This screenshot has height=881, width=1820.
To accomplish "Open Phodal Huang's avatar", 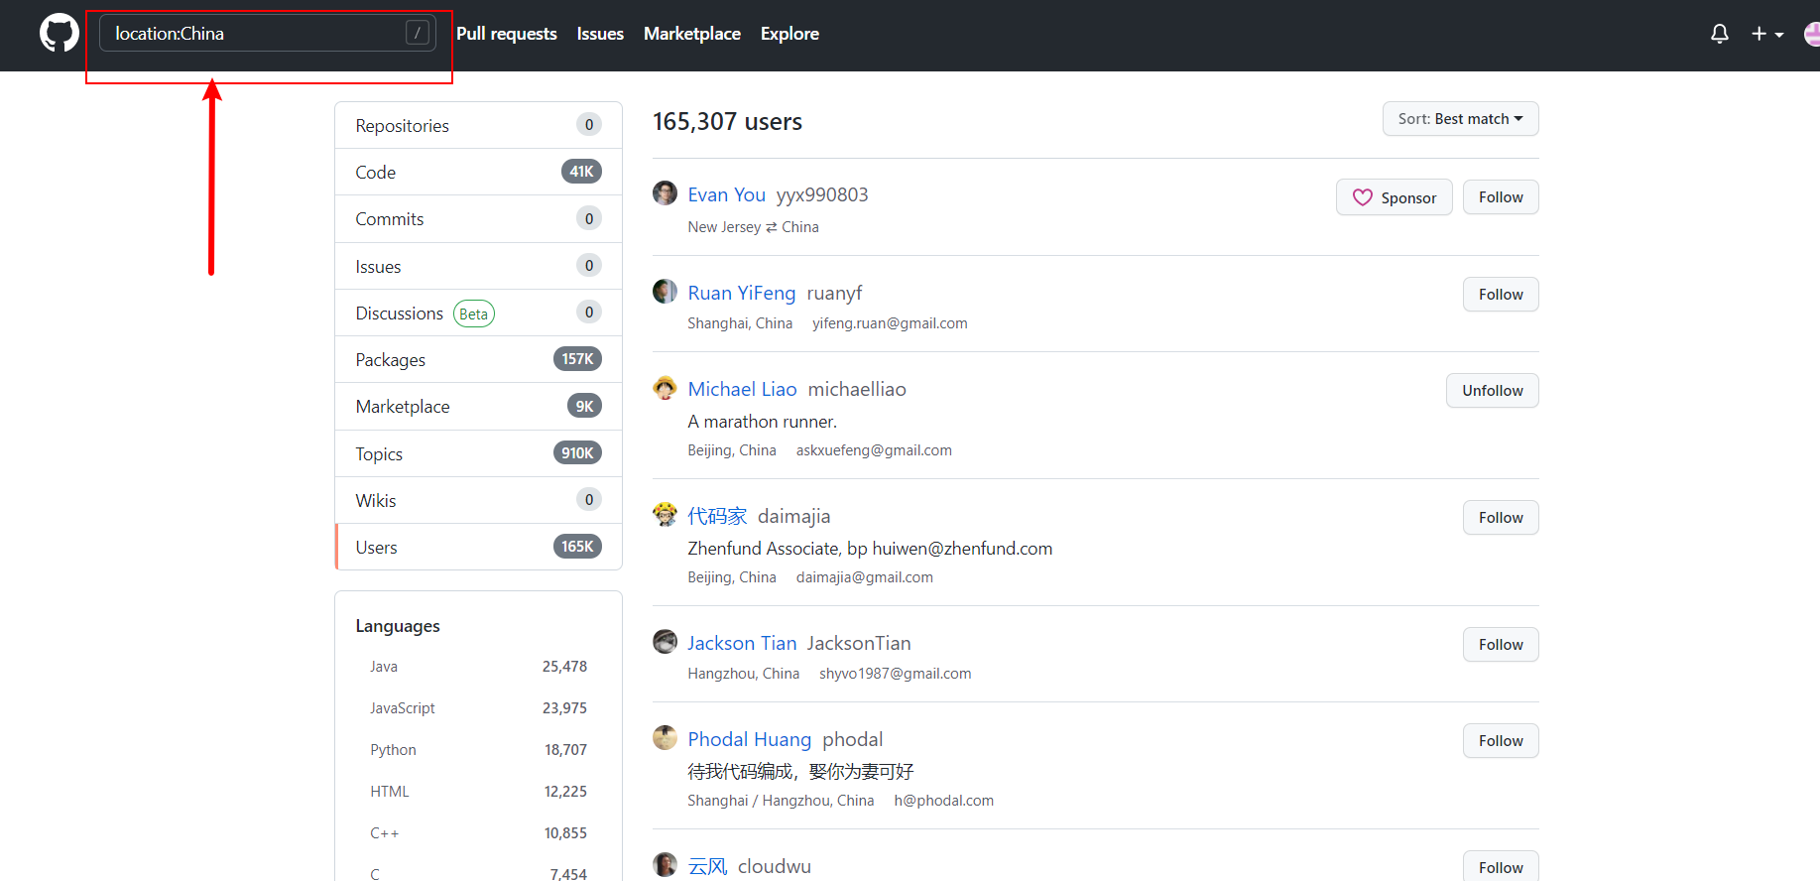I will point(665,737).
